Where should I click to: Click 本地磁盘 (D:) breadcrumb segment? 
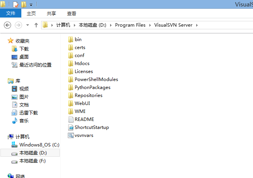click(x=93, y=25)
